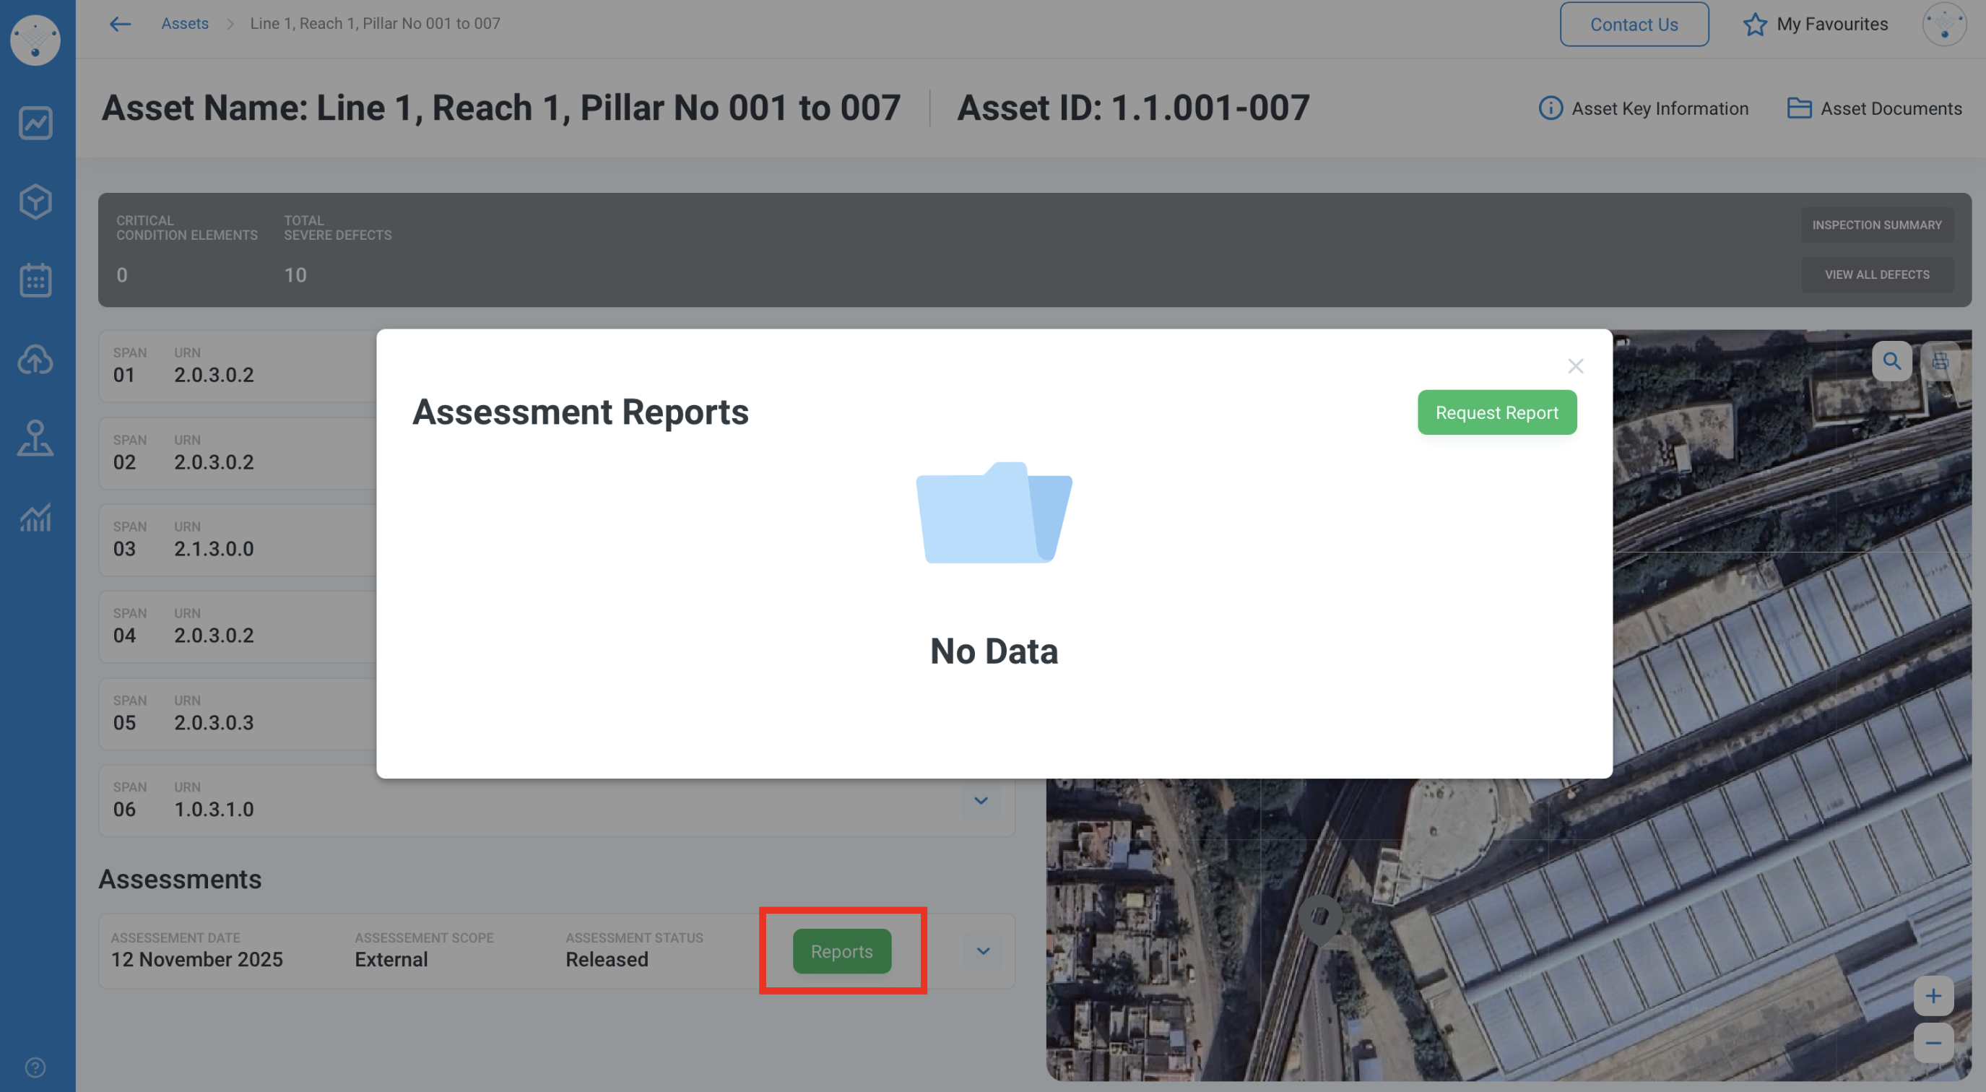
Task: Click the map search magnifier icon
Action: (x=1891, y=361)
